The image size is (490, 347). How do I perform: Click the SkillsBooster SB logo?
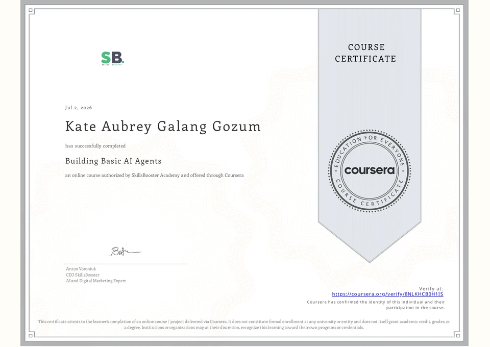tap(112, 58)
